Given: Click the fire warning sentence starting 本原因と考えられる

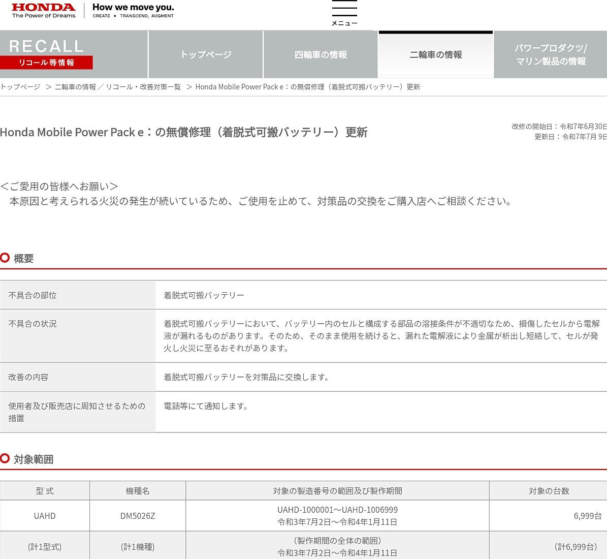Looking at the screenshot, I should (x=261, y=201).
